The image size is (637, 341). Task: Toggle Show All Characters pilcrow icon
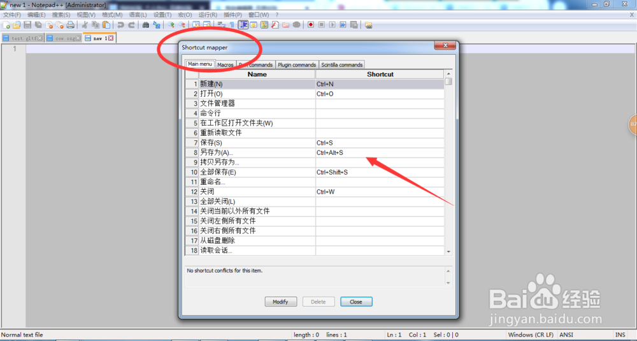(x=232, y=25)
